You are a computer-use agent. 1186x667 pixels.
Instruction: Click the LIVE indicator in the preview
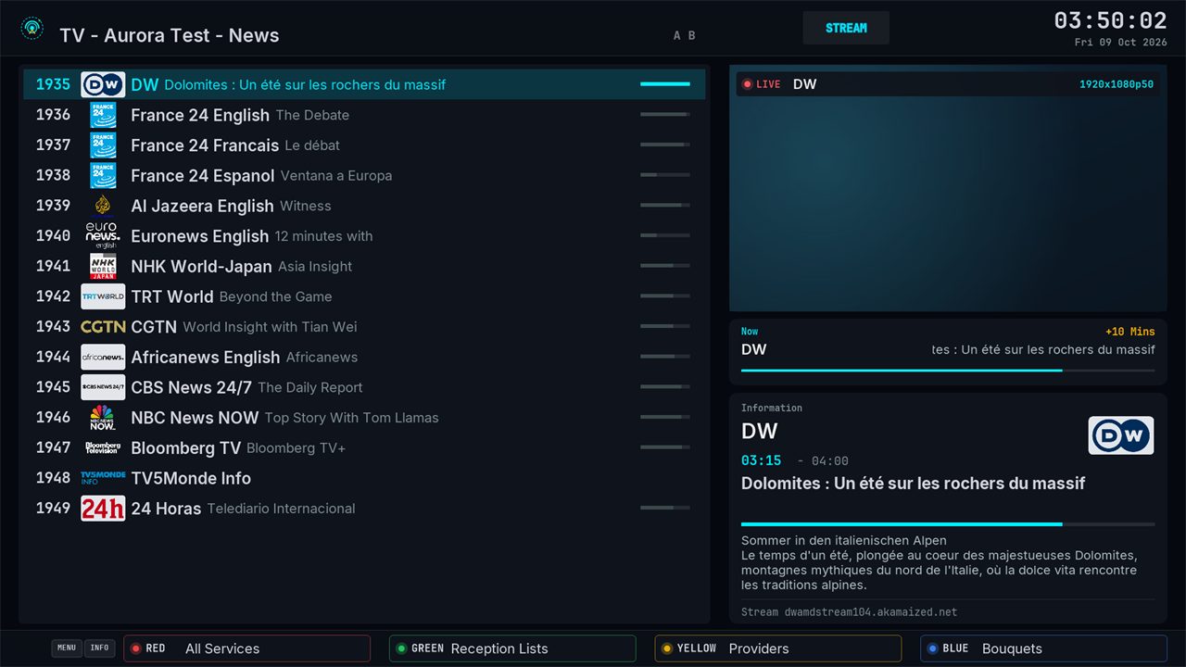click(762, 84)
